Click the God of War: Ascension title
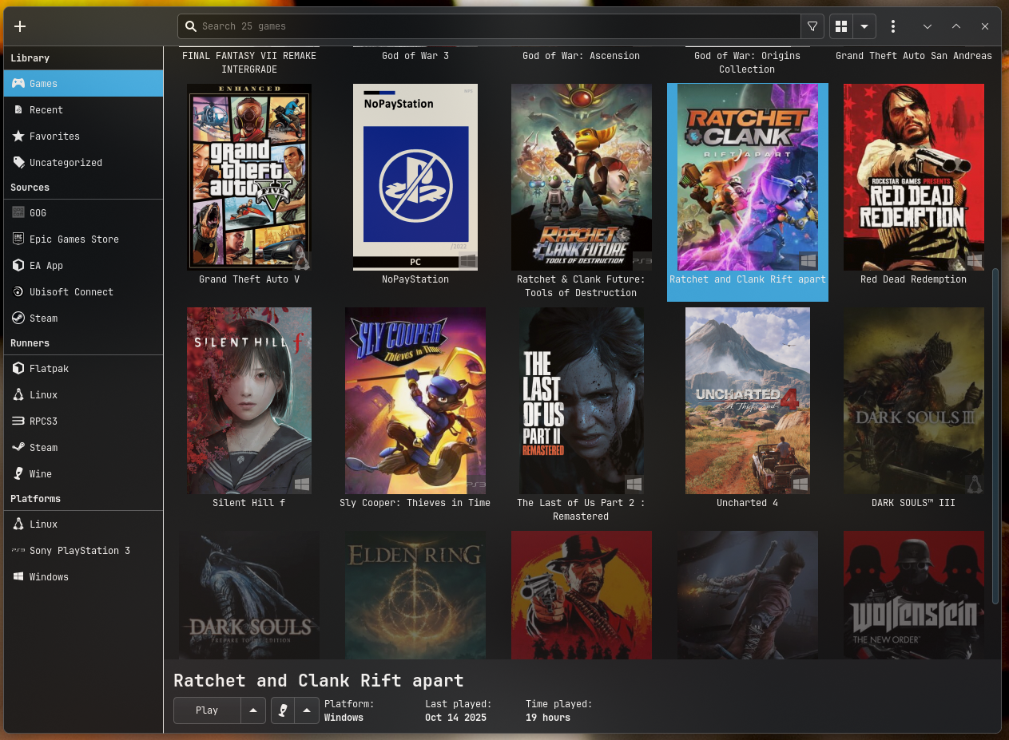1009x740 pixels. [582, 56]
